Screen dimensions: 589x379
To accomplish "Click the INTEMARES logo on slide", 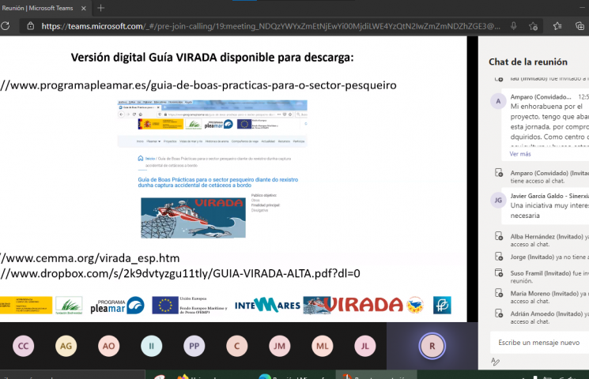I will point(267,306).
